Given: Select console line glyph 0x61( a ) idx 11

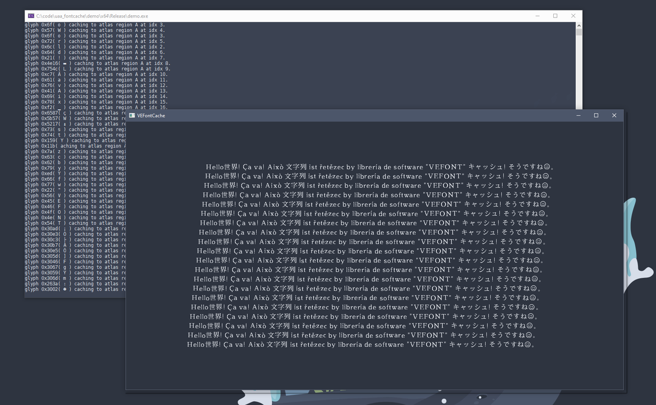Looking at the screenshot, I should (x=96, y=80).
